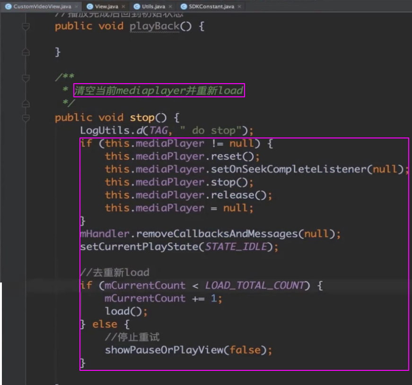Click fold end marker of playBack() method
412x385 pixels.
coord(26,52)
